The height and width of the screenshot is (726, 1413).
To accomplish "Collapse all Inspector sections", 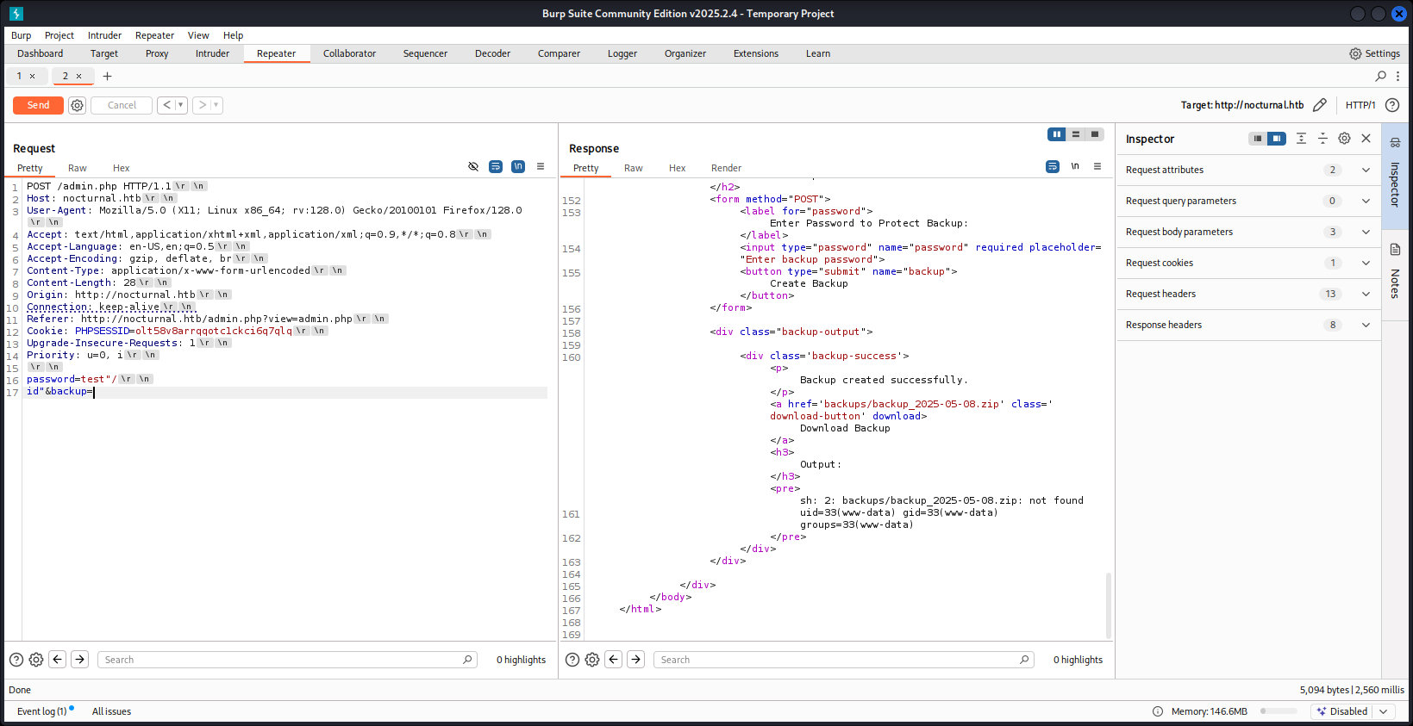I will (1322, 139).
